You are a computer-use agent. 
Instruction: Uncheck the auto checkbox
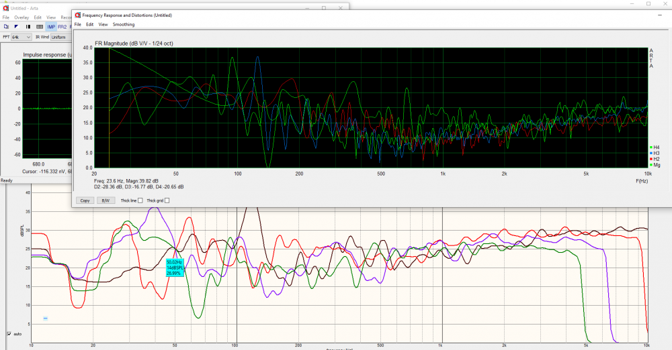click(x=9, y=333)
